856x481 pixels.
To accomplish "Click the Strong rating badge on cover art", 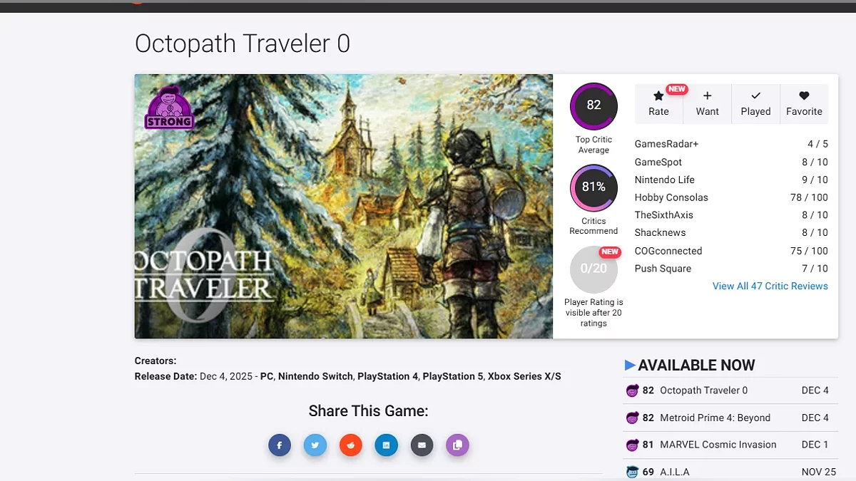I will coord(169,108).
